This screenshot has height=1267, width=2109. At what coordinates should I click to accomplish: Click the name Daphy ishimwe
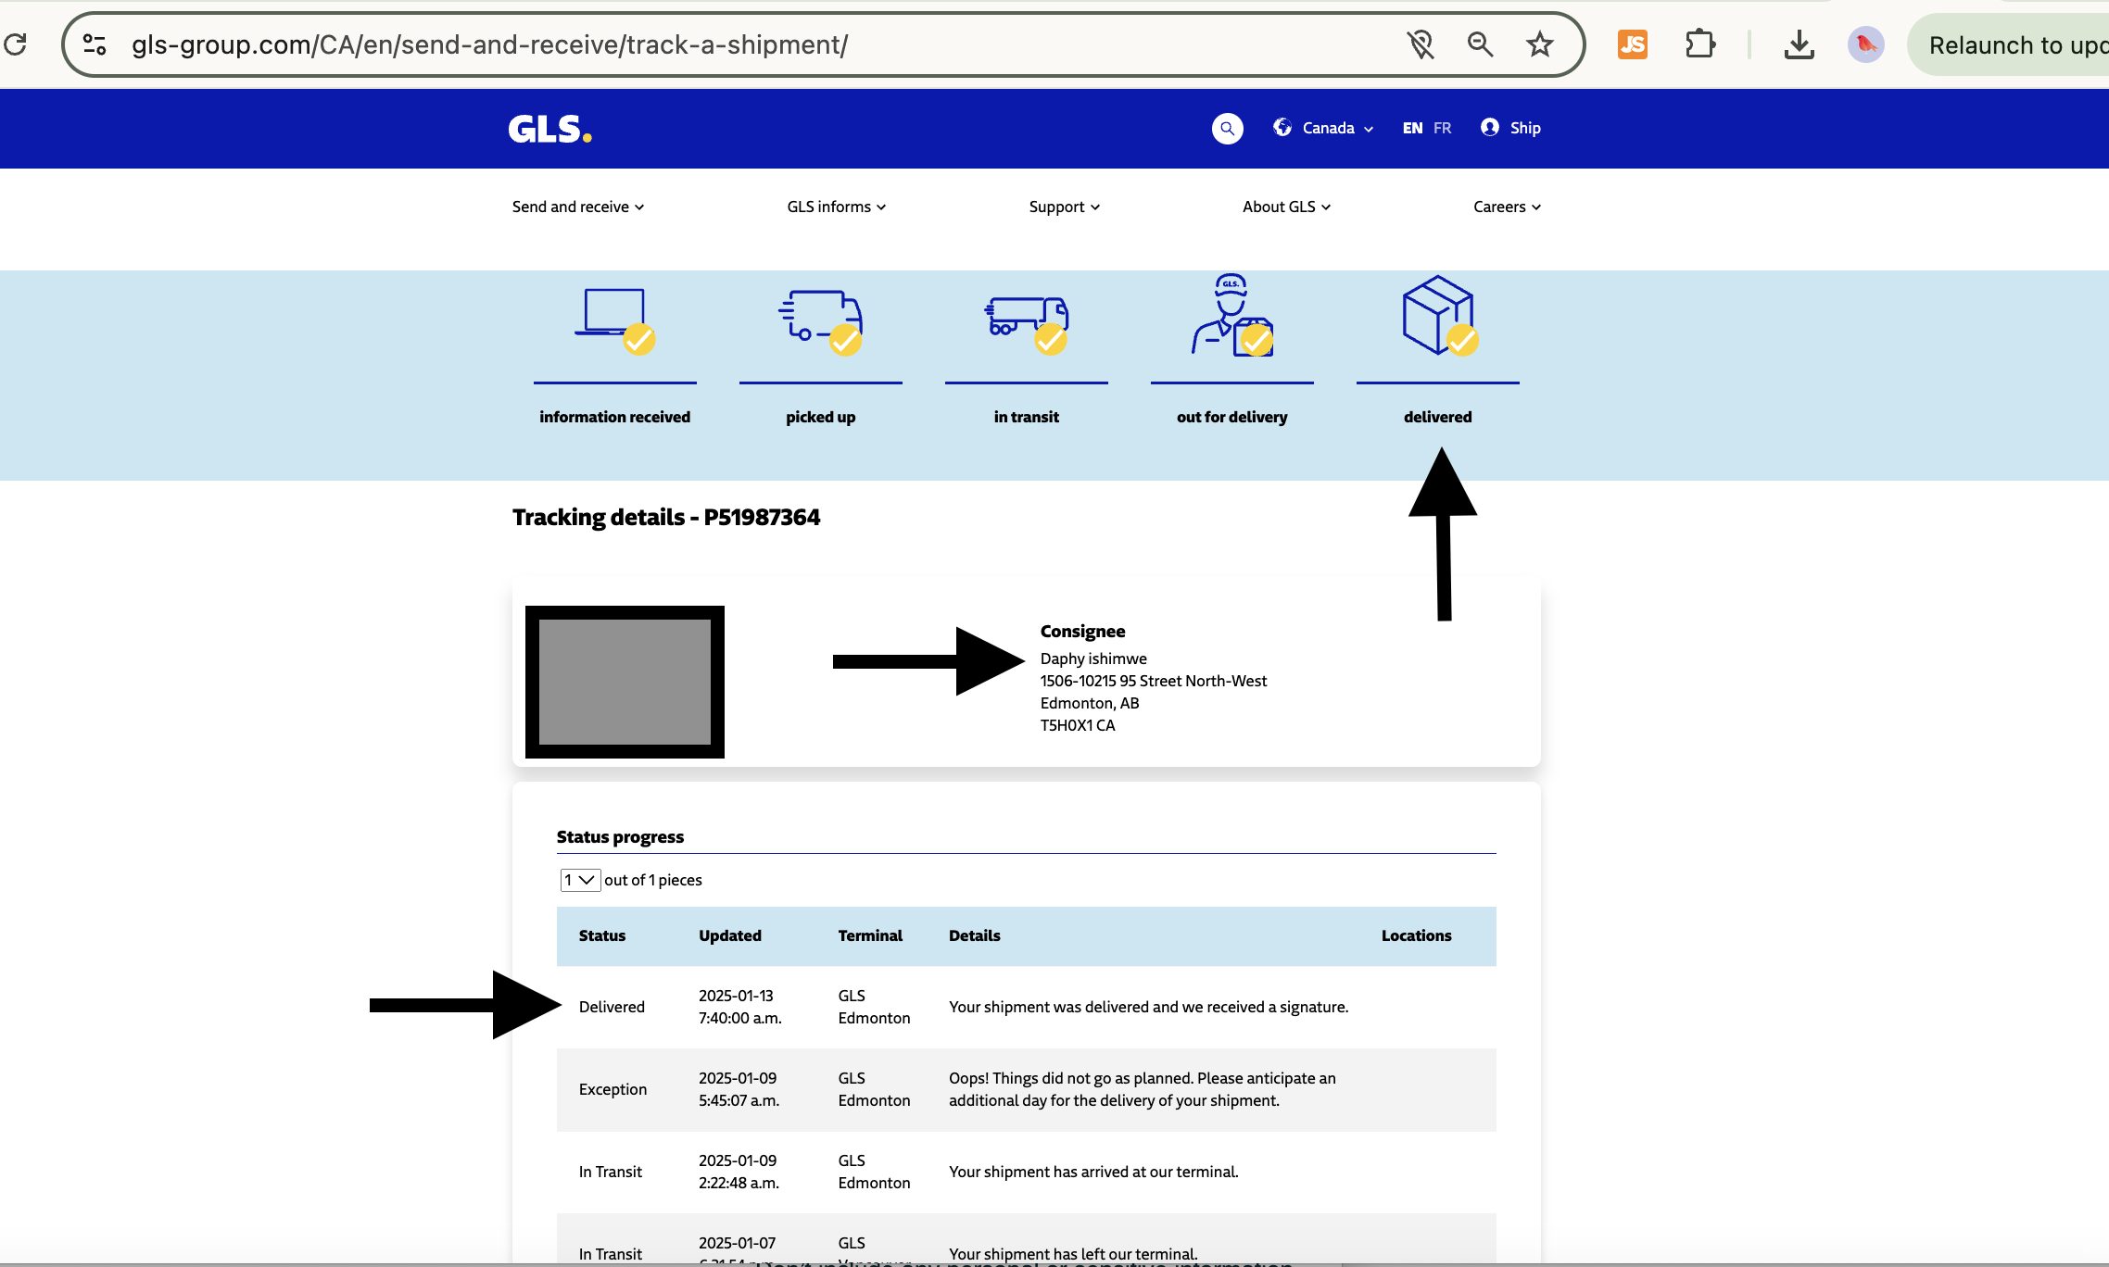1093,659
